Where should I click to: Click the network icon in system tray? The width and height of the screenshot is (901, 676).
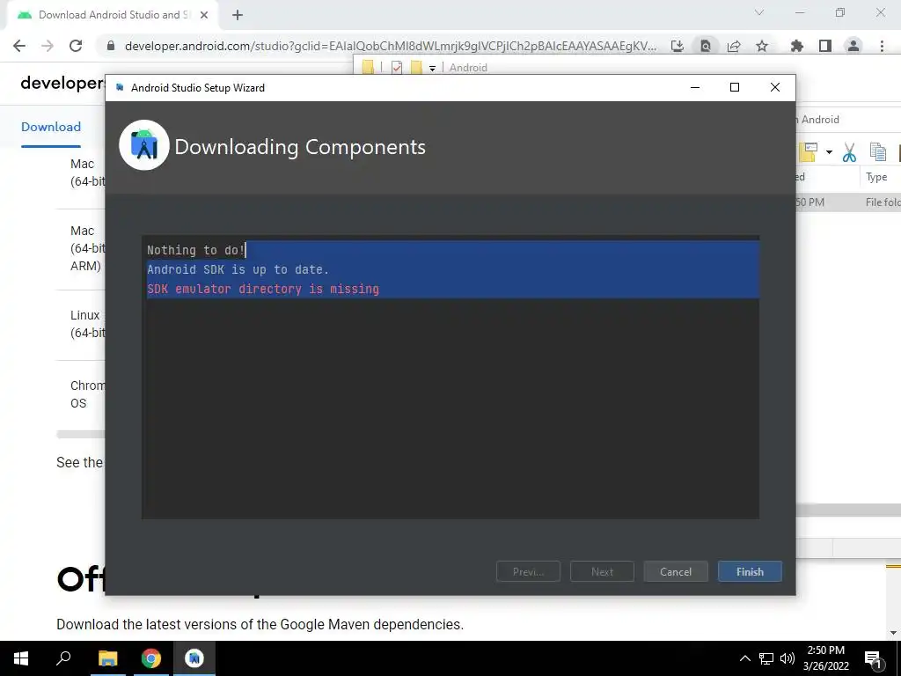point(766,658)
